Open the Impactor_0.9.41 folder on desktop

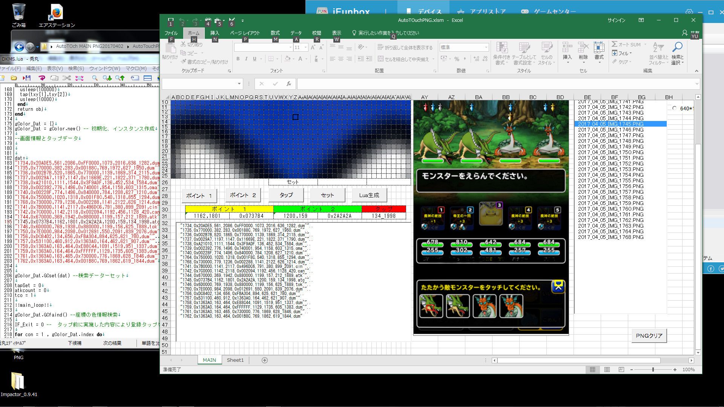(18, 384)
